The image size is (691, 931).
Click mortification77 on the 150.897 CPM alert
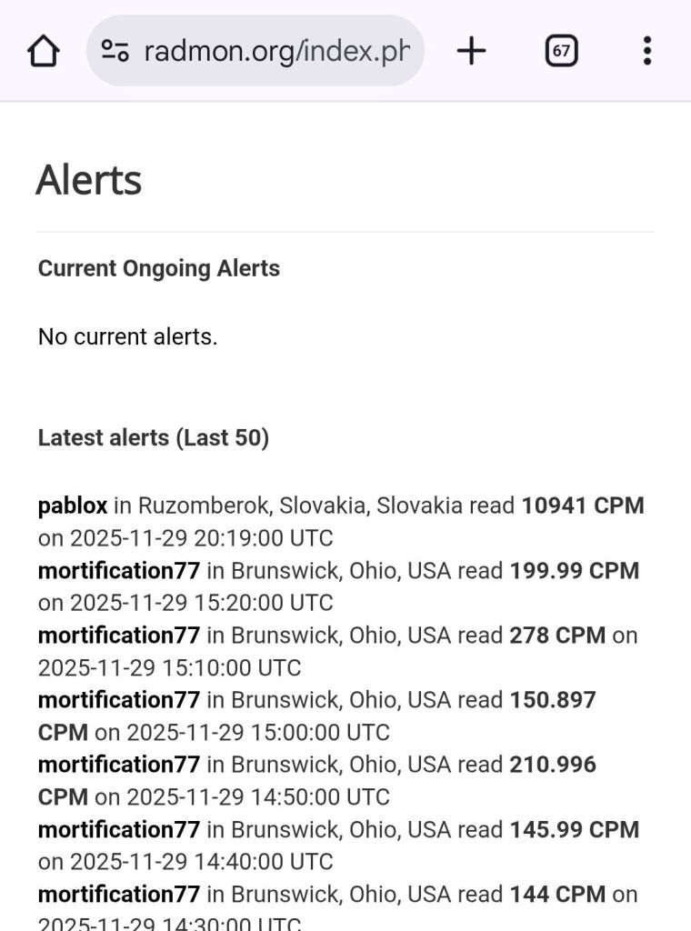118,700
